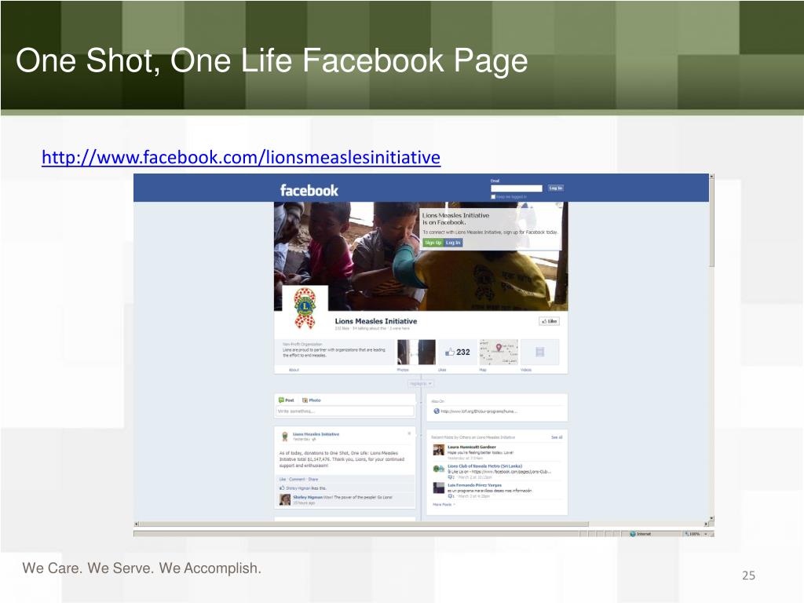
Task: Click the Internet zone status icon
Action: [633, 534]
